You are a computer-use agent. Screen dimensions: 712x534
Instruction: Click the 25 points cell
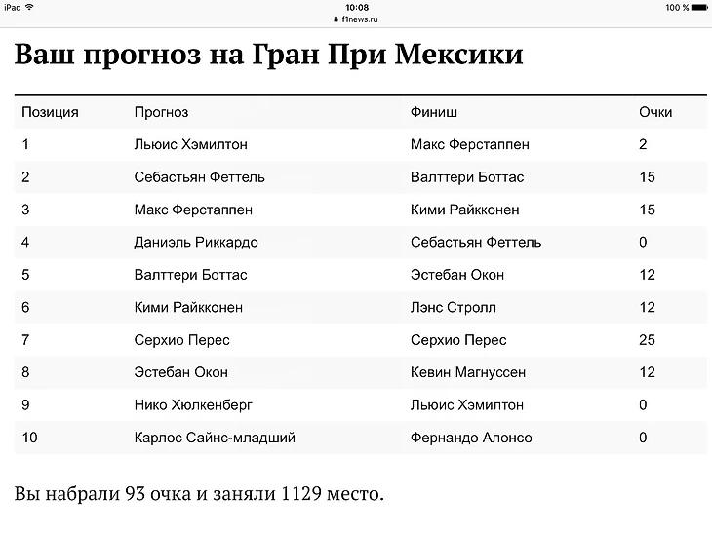point(647,340)
